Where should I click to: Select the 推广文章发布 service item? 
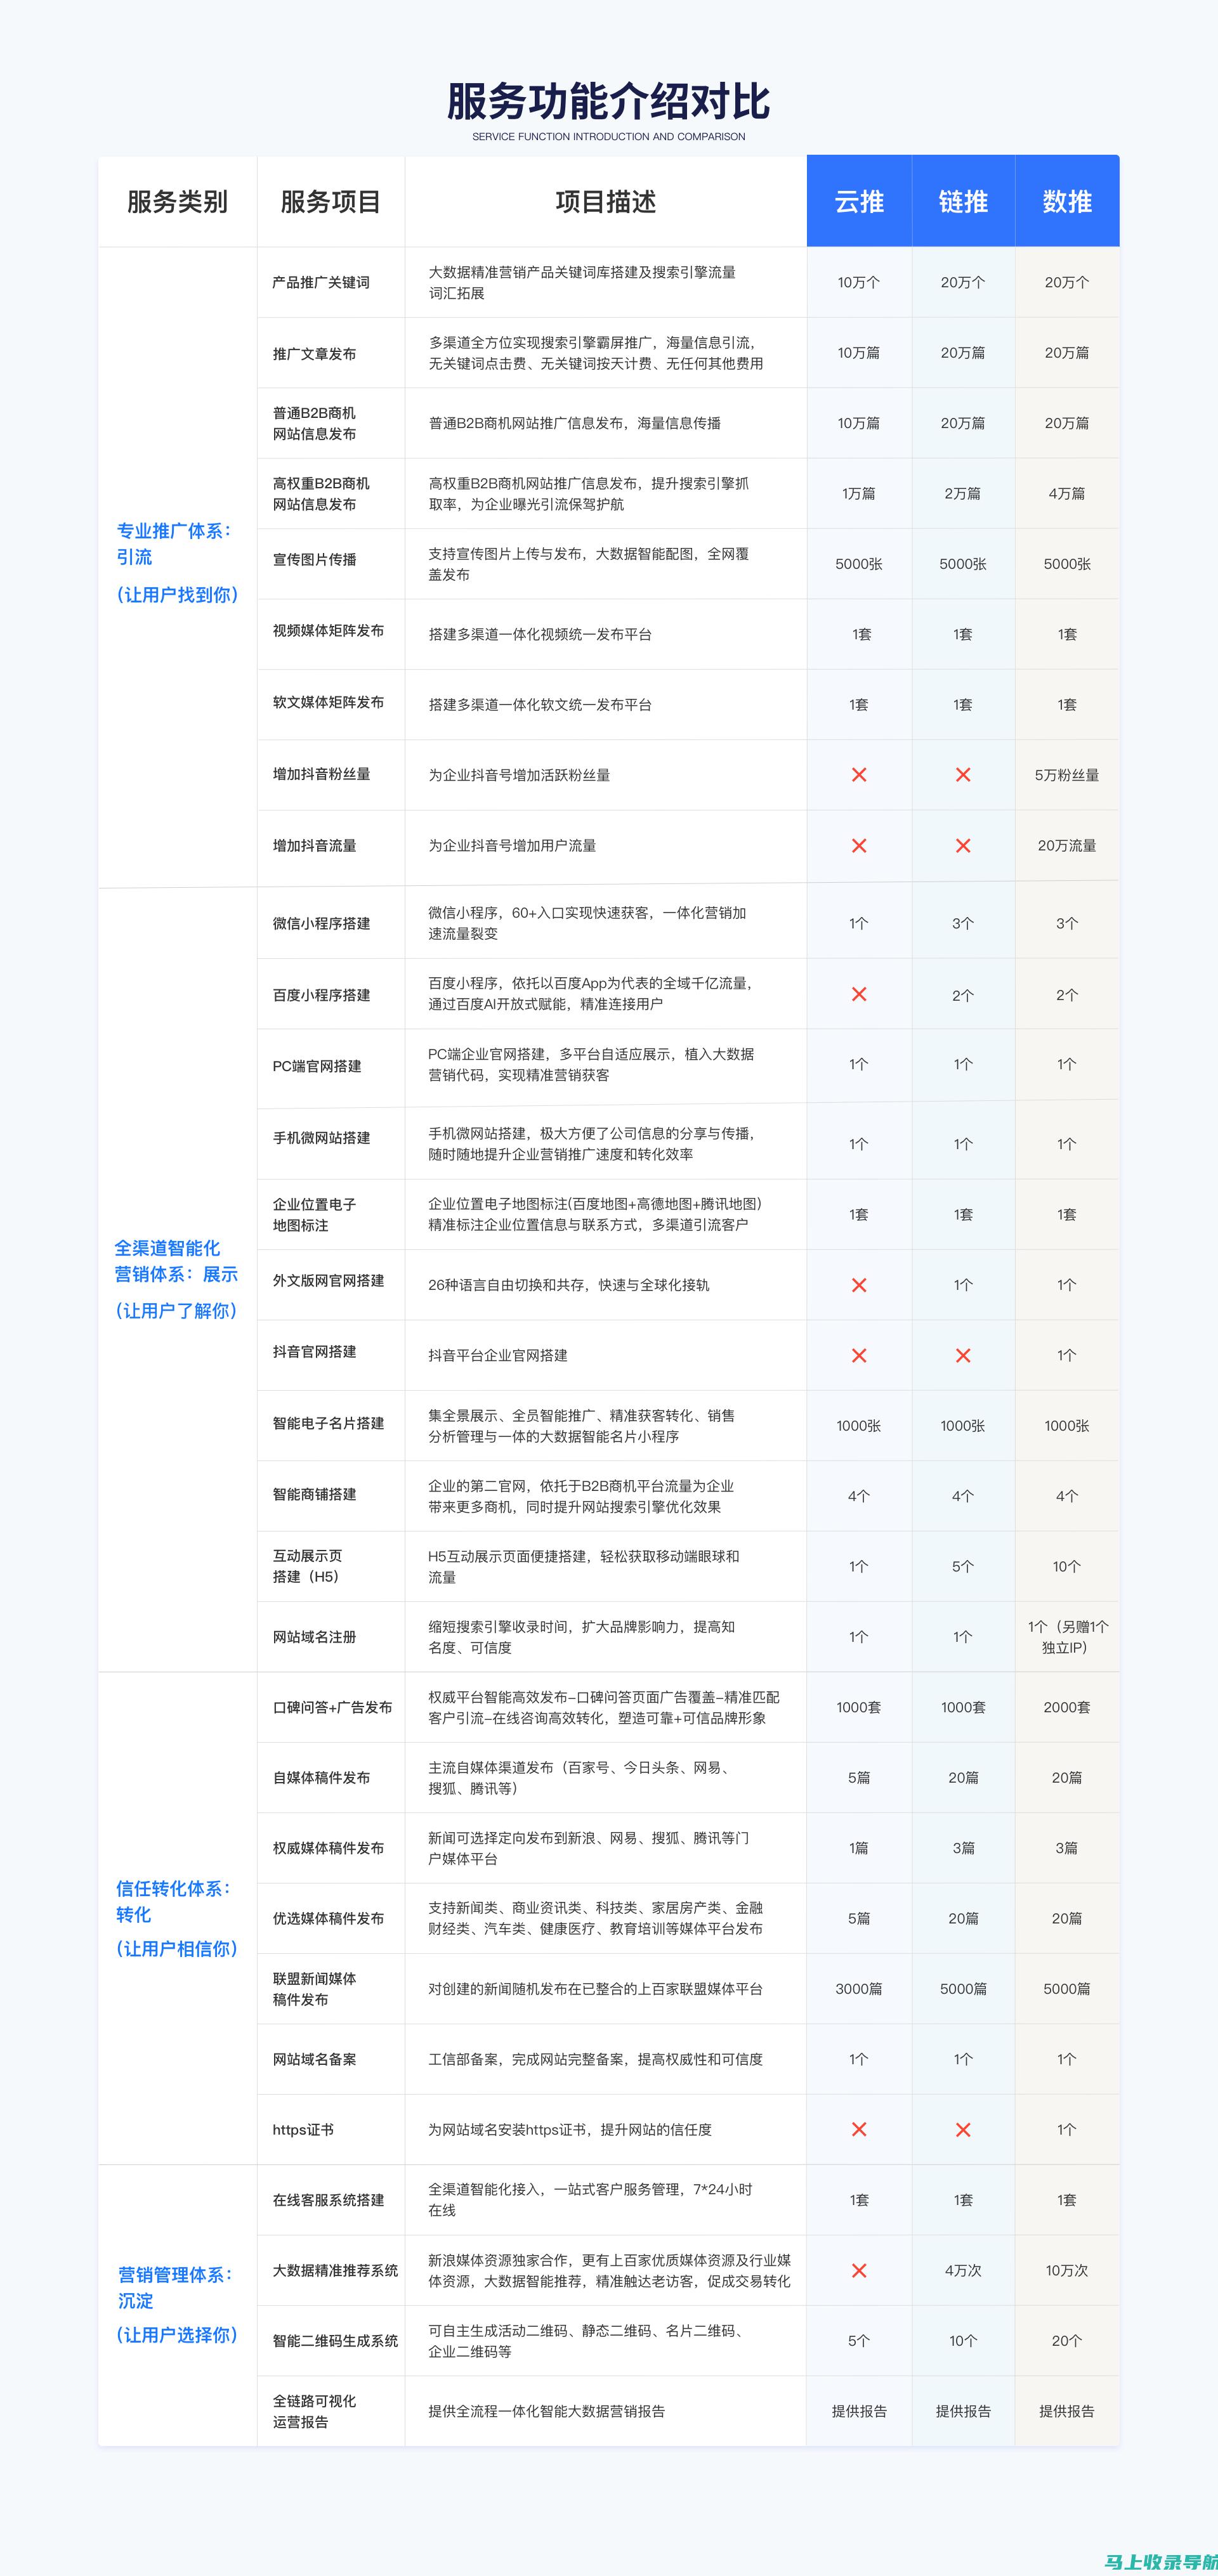click(x=314, y=354)
